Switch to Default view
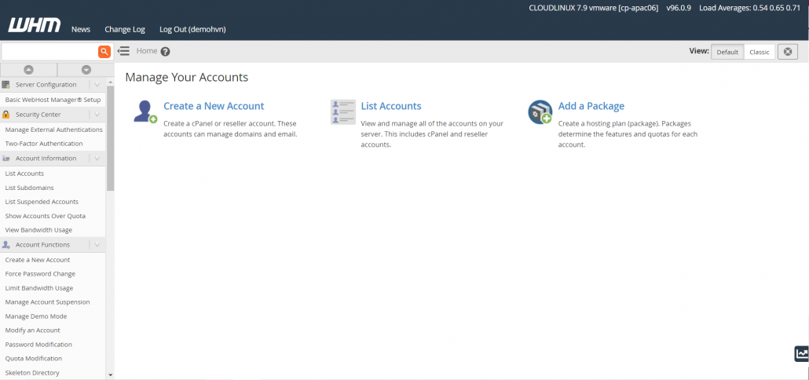Screen dimensions: 809x380 (727, 52)
